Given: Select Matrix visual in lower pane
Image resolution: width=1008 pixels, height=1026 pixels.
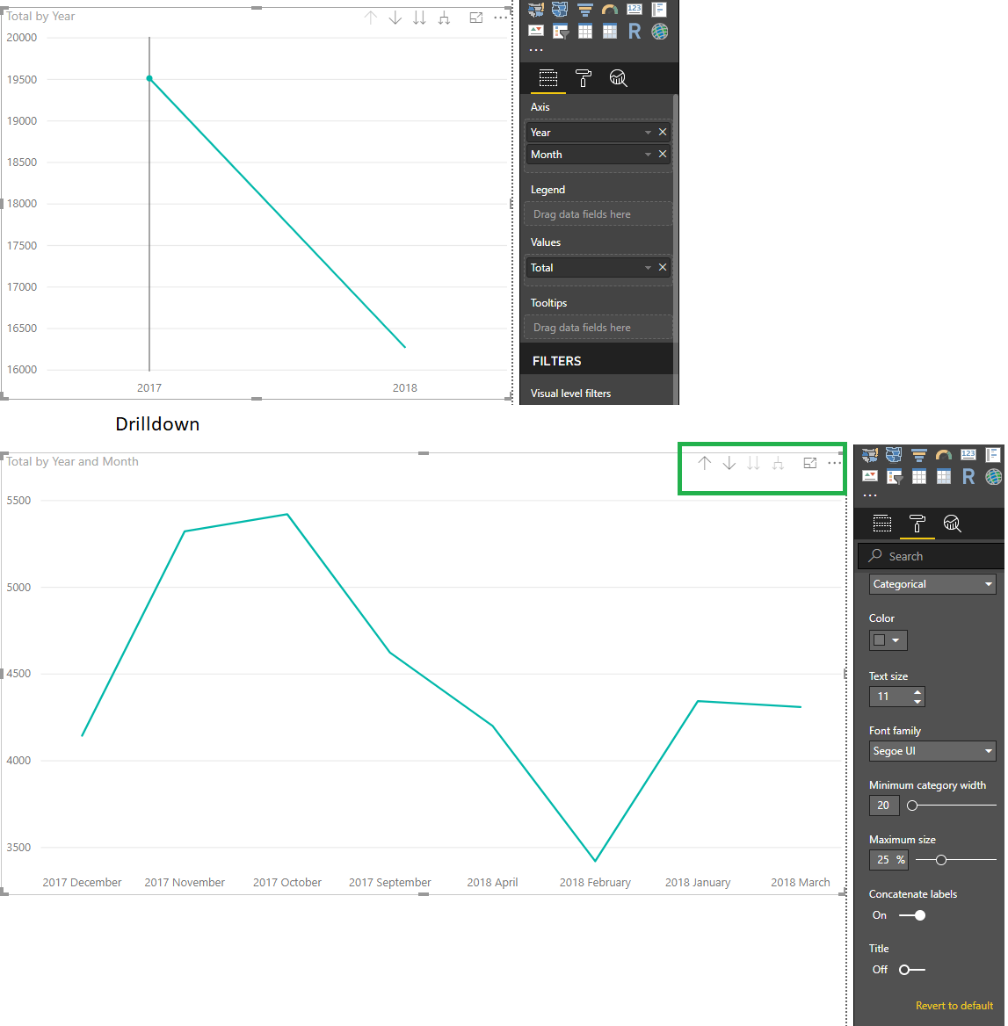Looking at the screenshot, I should click(x=943, y=477).
